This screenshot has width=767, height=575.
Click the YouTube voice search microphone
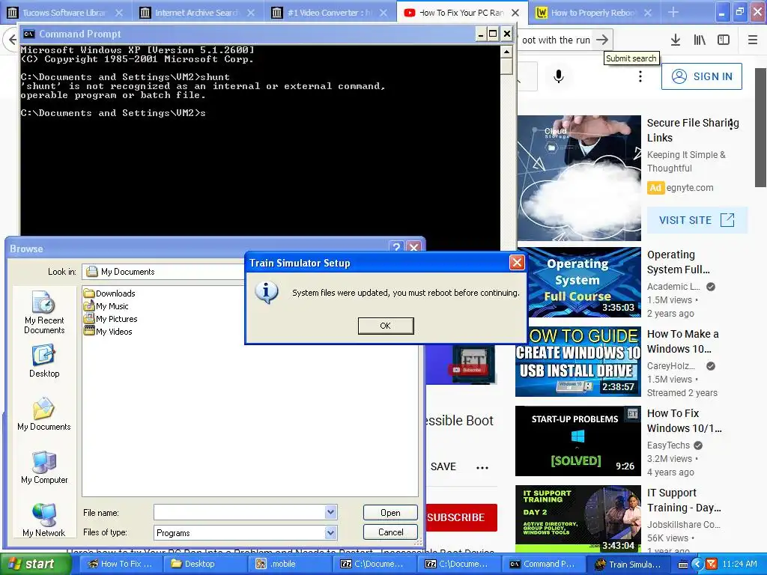point(559,76)
